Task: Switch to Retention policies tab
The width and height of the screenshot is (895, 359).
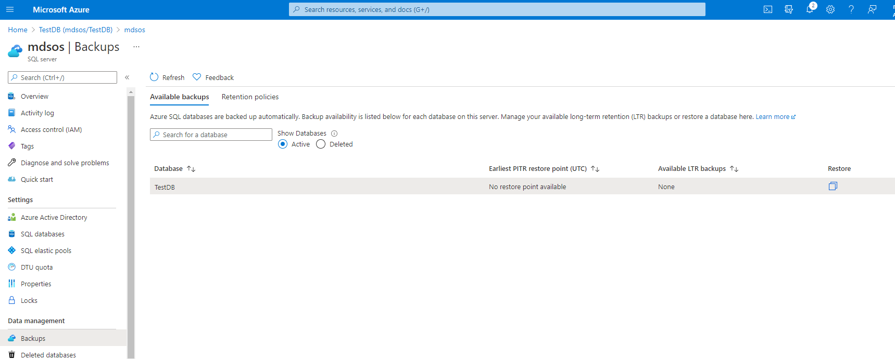Action: [x=250, y=97]
